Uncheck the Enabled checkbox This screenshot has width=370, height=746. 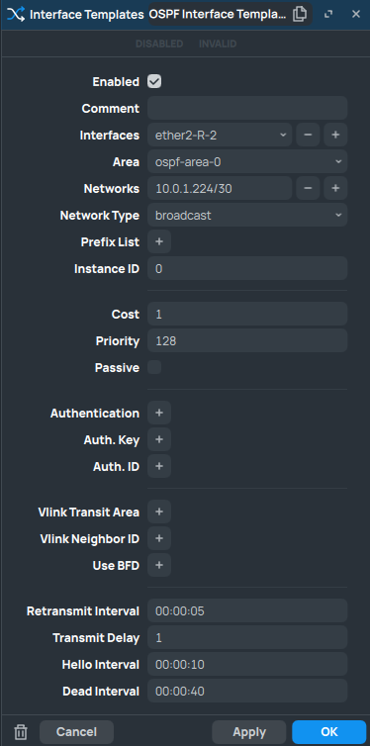tap(154, 81)
